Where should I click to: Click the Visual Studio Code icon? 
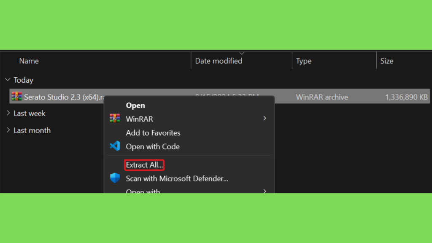(115, 146)
